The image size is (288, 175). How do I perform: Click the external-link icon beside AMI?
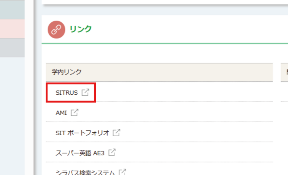(74, 112)
